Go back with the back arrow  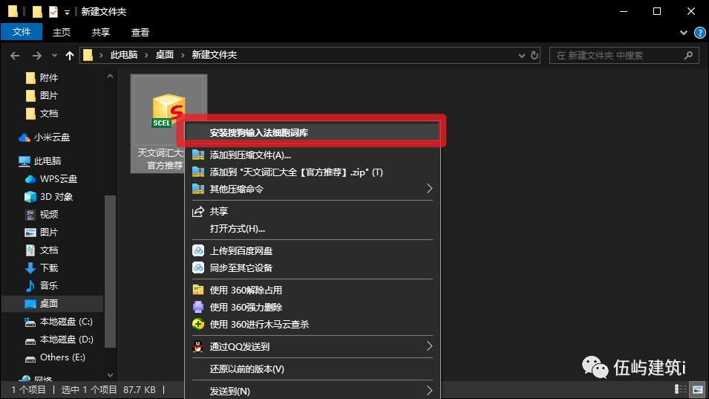pos(14,56)
